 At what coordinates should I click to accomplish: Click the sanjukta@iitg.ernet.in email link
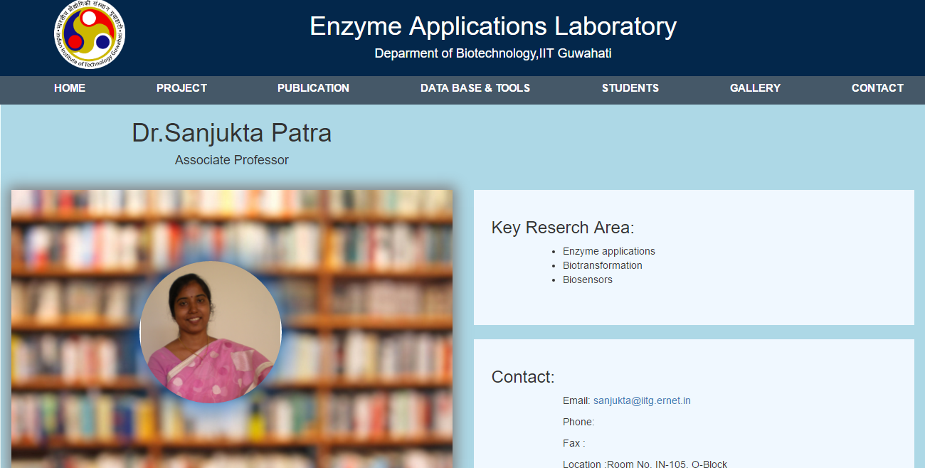coord(642,400)
